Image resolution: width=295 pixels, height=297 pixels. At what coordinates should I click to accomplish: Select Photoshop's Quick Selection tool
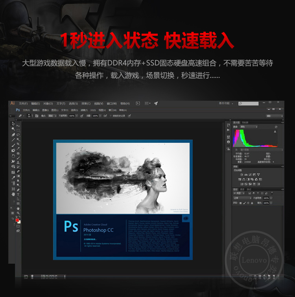(x=18, y=139)
